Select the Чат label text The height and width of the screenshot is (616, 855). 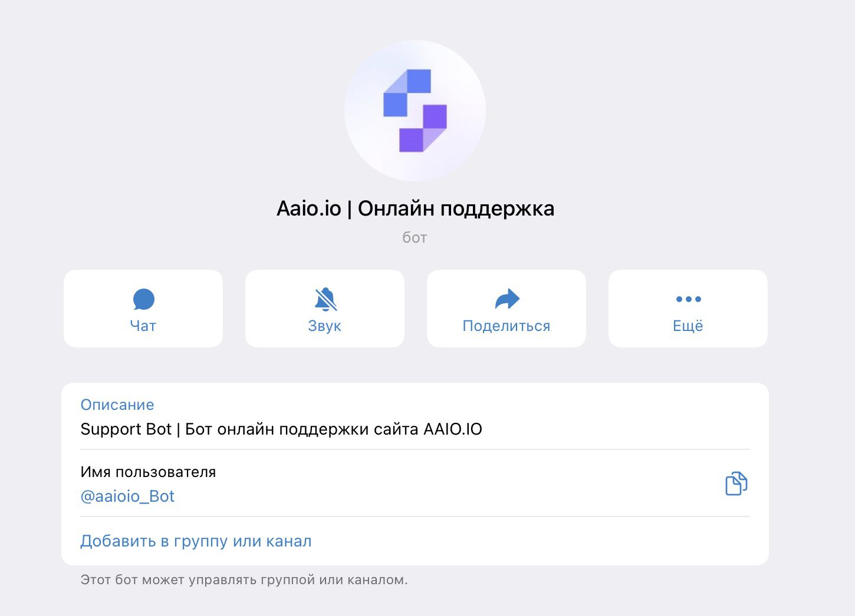[x=143, y=326]
